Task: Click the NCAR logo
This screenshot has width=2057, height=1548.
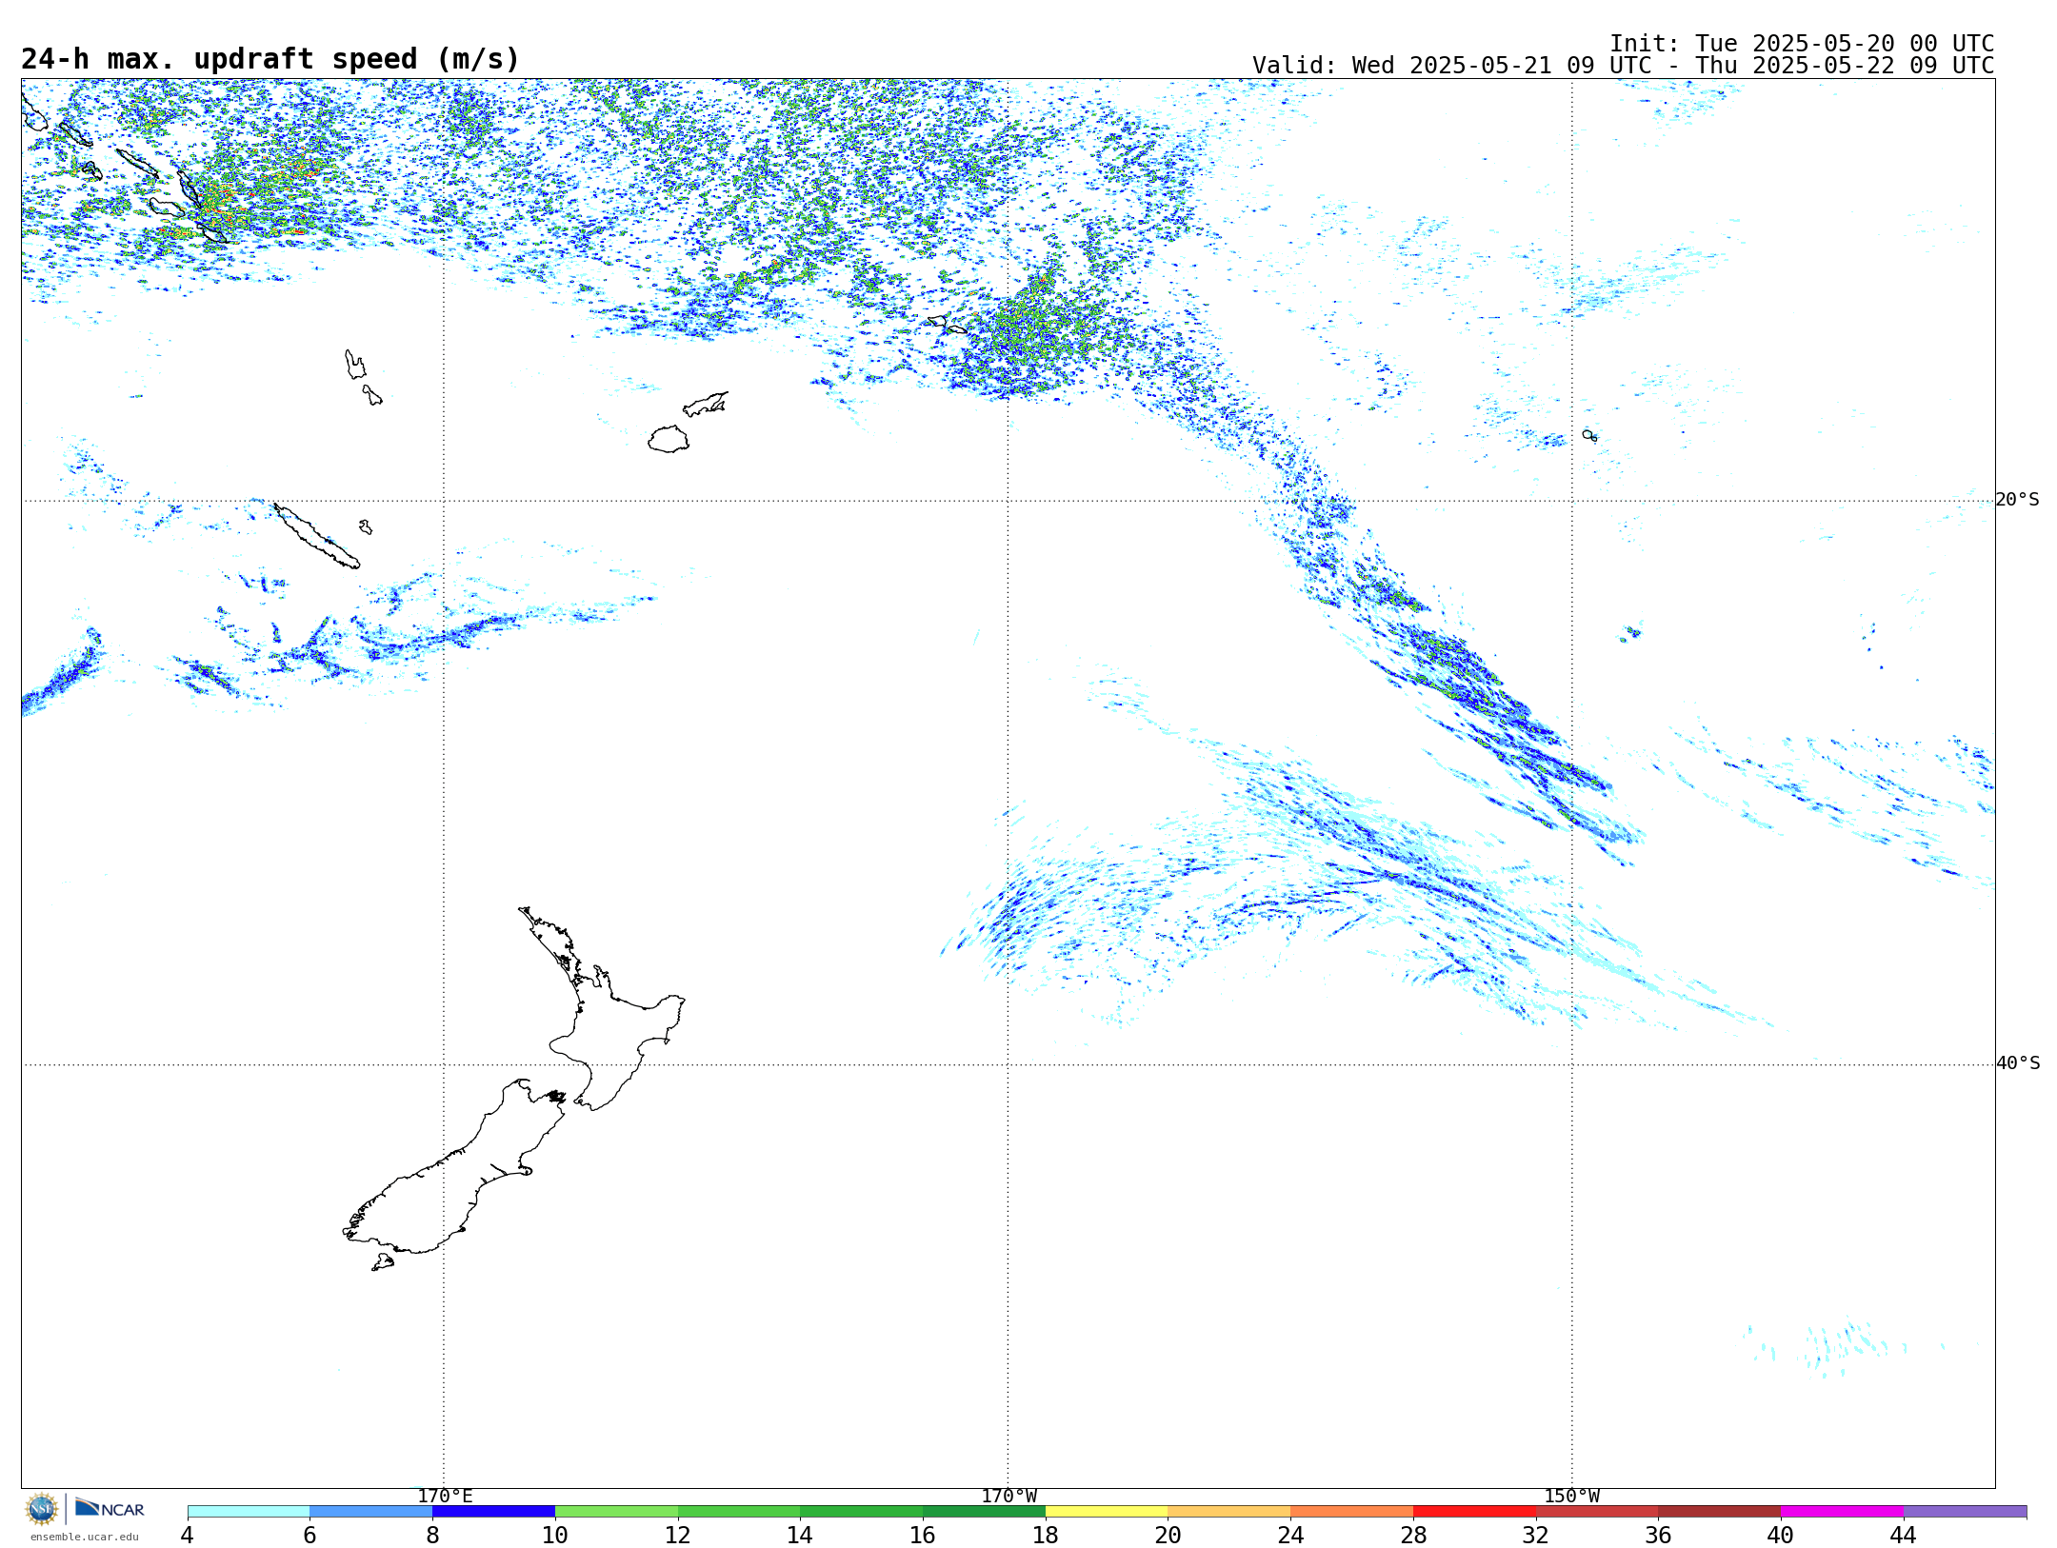Action: [x=110, y=1509]
